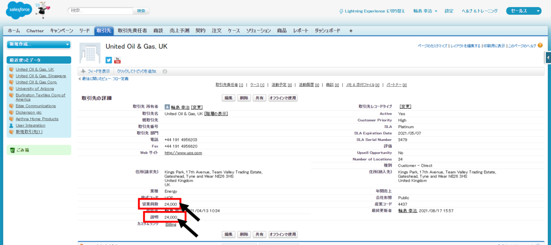Select the 取引先 tab
551x245 pixels.
click(103, 31)
